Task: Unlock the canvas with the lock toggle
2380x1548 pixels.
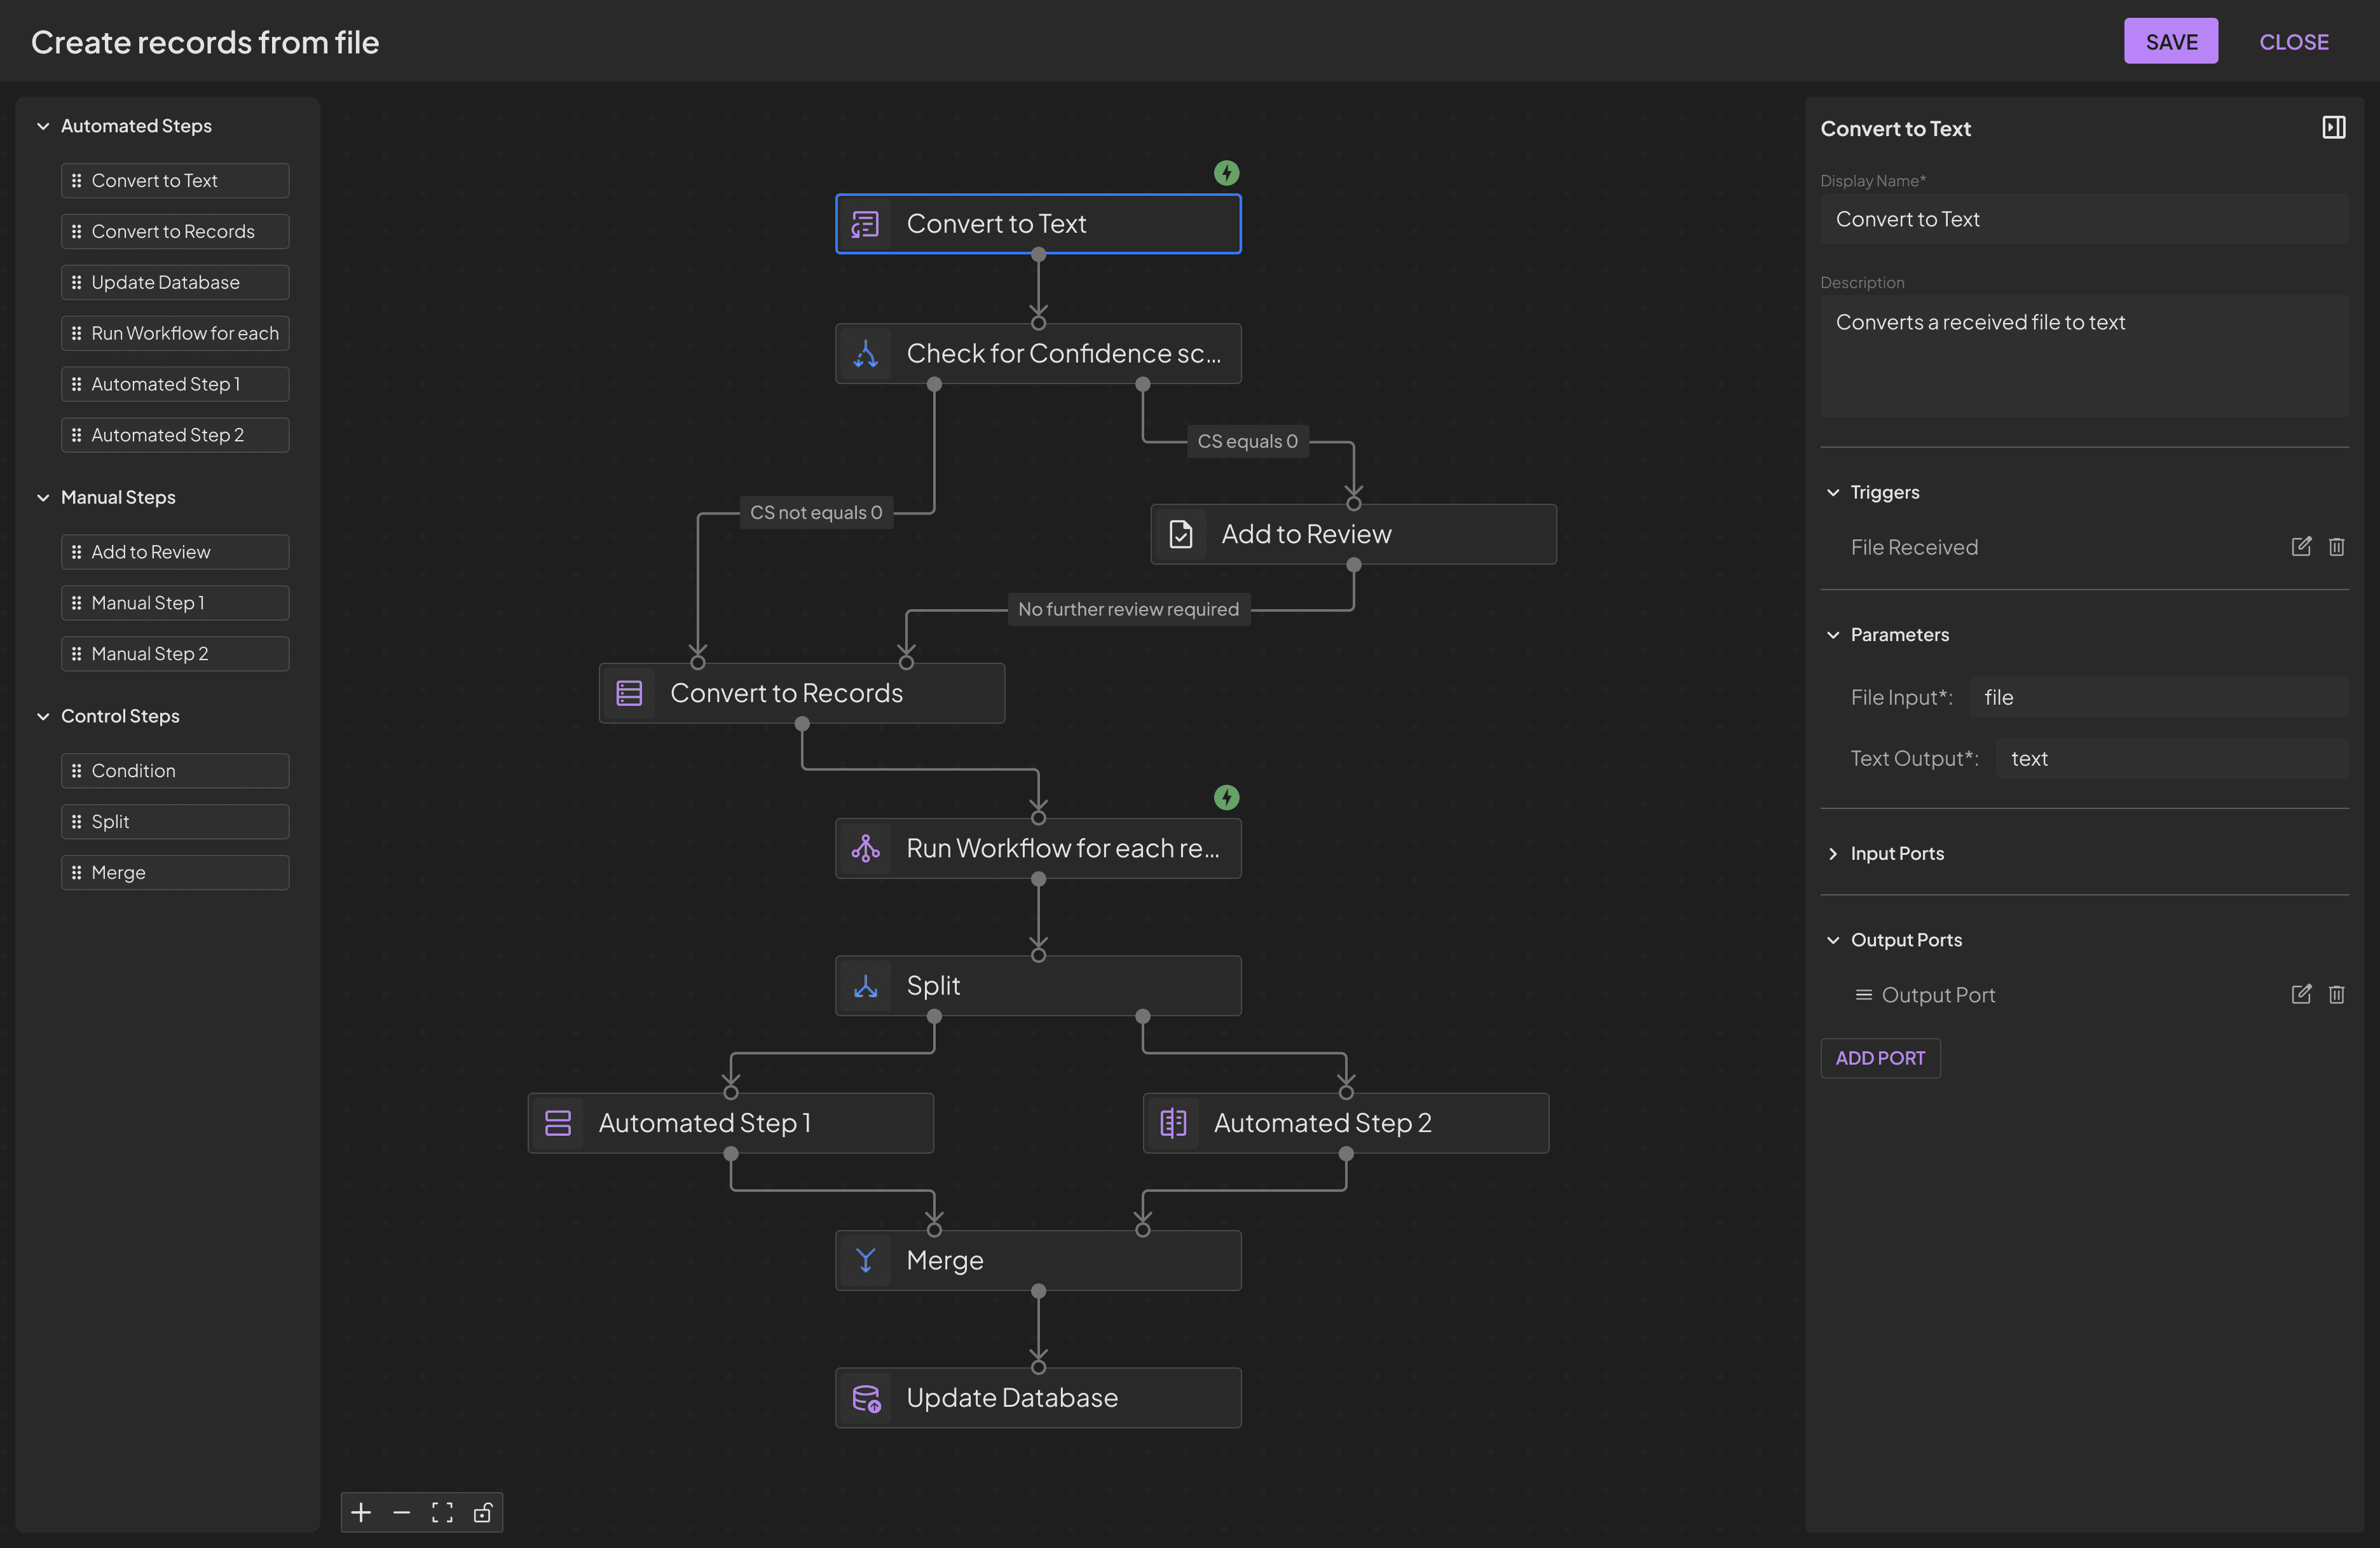Action: tap(483, 1512)
